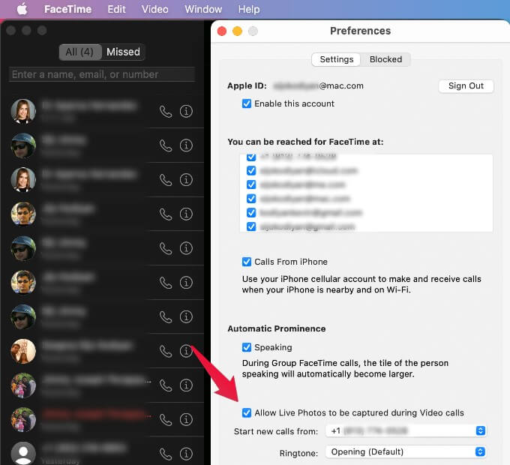Switch to the Blocked tab in Preferences
This screenshot has height=465, width=510.
[385, 59]
